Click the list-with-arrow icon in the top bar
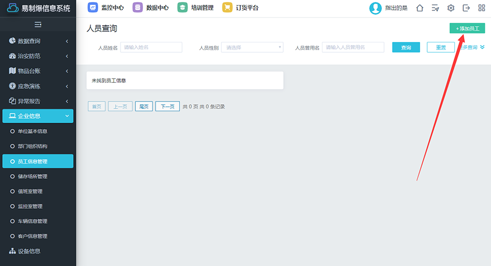Viewport: 491px width, 266px height. pos(435,8)
